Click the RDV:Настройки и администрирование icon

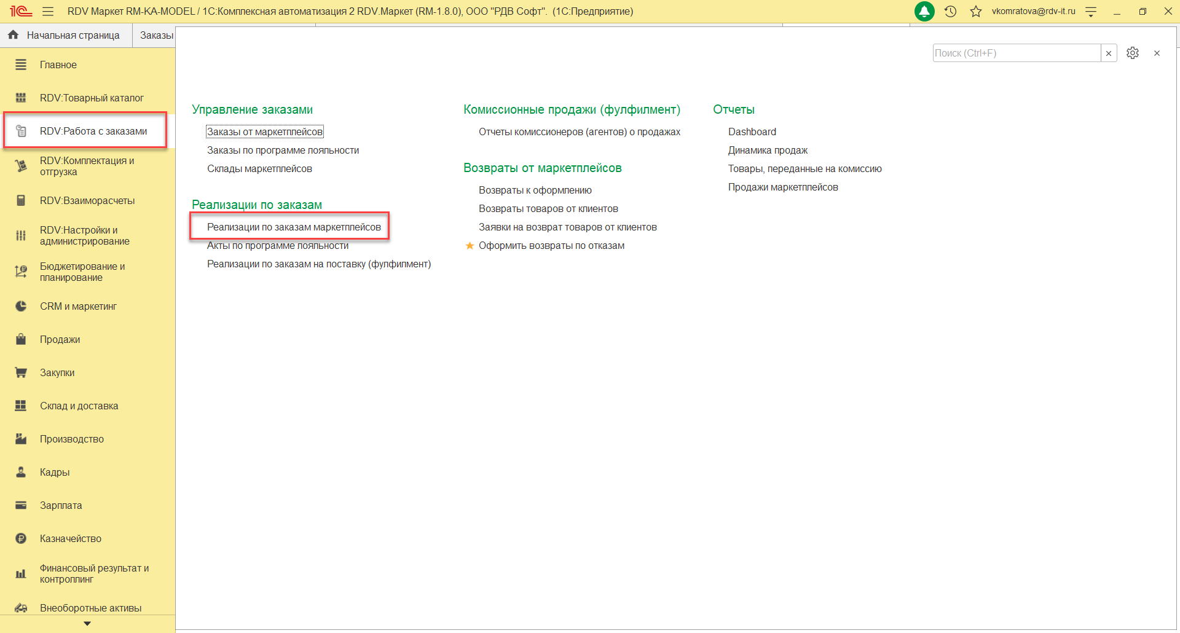click(x=21, y=235)
